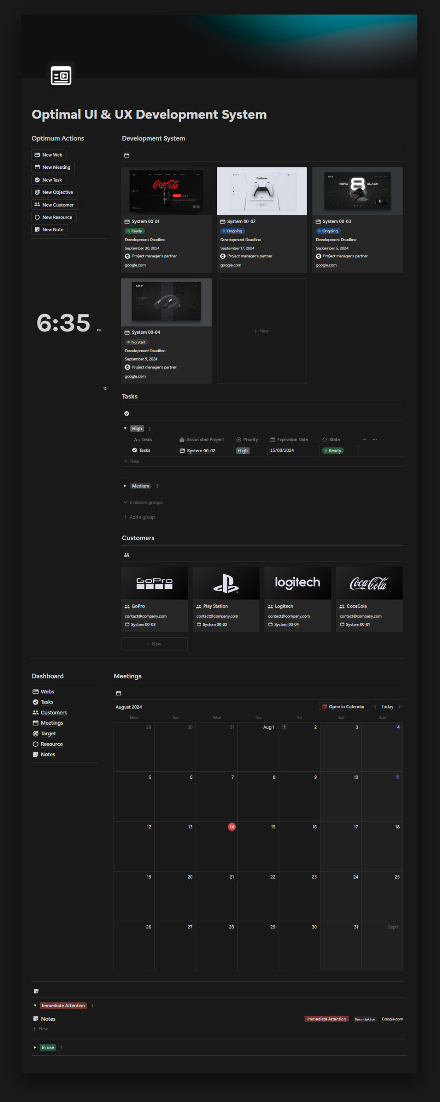This screenshot has width=440, height=1102.
Task: Open the System 00-02 DualSense thumbnail
Action: 262,191
